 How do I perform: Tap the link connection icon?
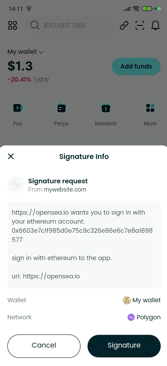tap(124, 25)
